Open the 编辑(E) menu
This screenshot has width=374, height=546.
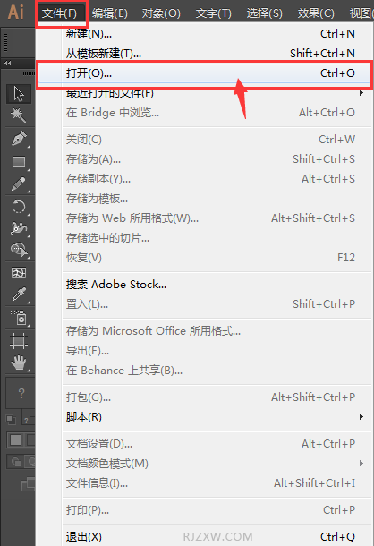click(x=110, y=13)
